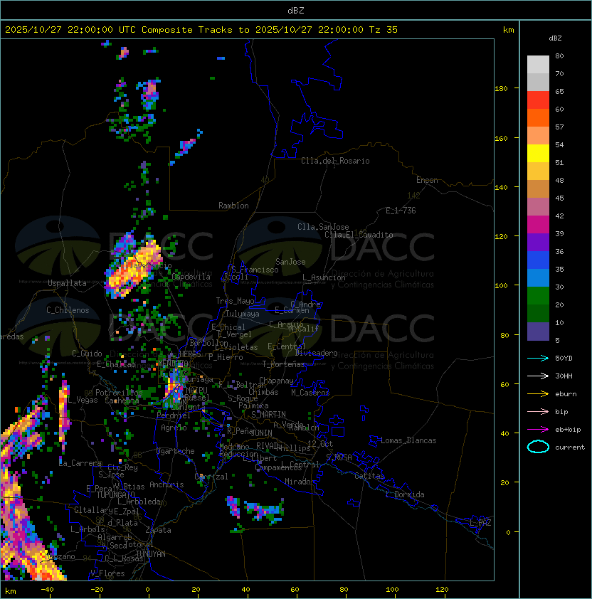Click the cyan 50YD arrow legend icon
Image resolution: width=592 pixels, height=599 pixels.
[538, 359]
